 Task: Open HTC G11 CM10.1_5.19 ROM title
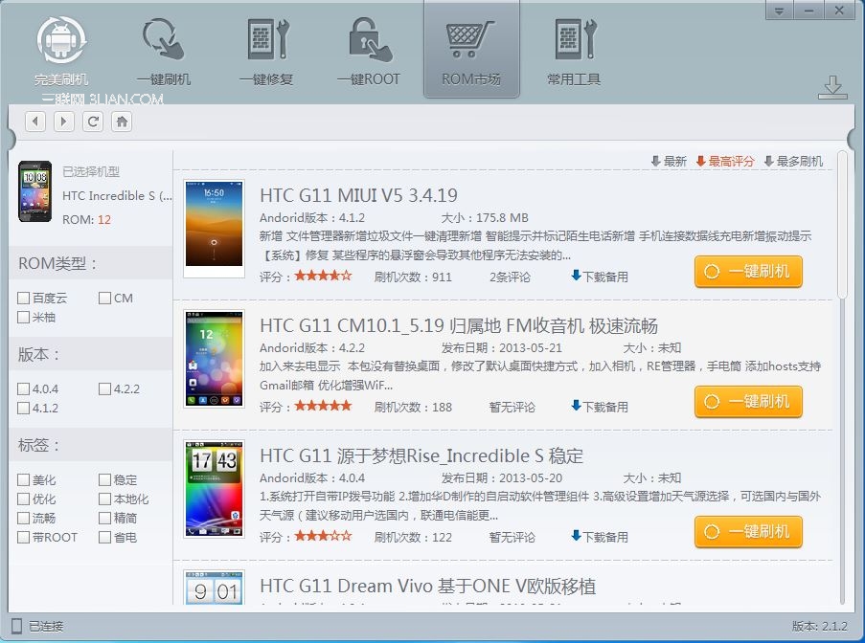coord(459,325)
